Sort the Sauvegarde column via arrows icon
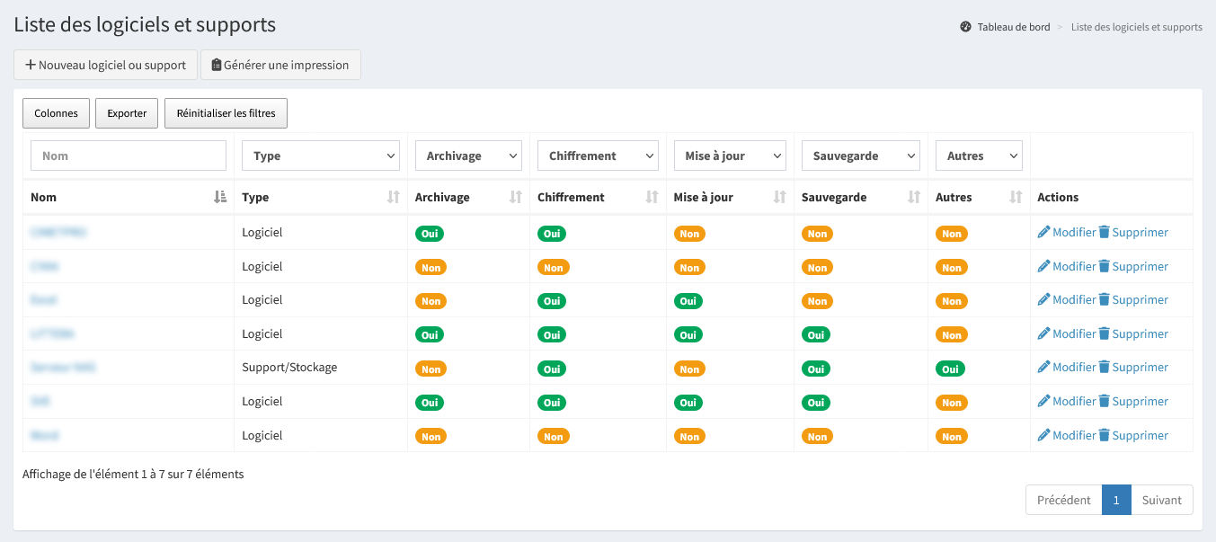 click(x=914, y=198)
